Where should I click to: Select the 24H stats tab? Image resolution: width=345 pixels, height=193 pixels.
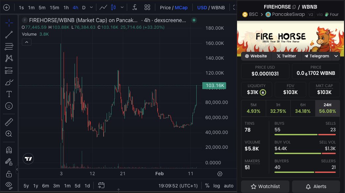[327, 108]
